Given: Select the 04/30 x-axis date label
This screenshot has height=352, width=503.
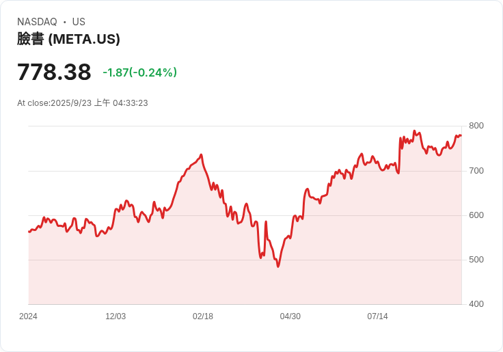Looking at the screenshot, I should pyautogui.click(x=290, y=316).
